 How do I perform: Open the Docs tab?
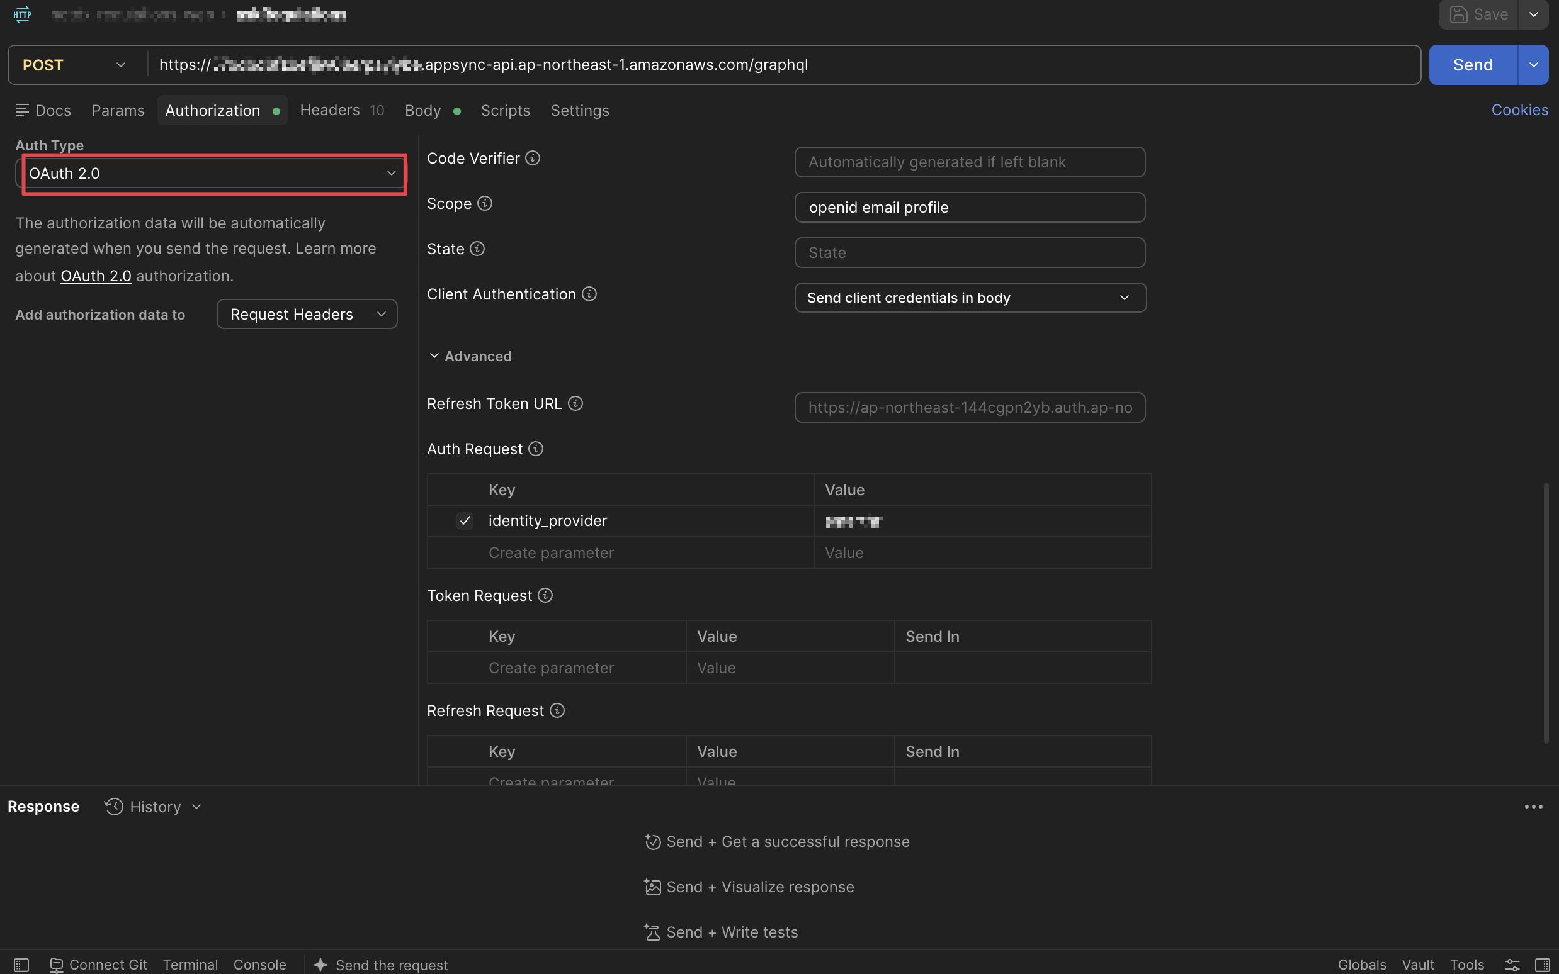tap(44, 110)
